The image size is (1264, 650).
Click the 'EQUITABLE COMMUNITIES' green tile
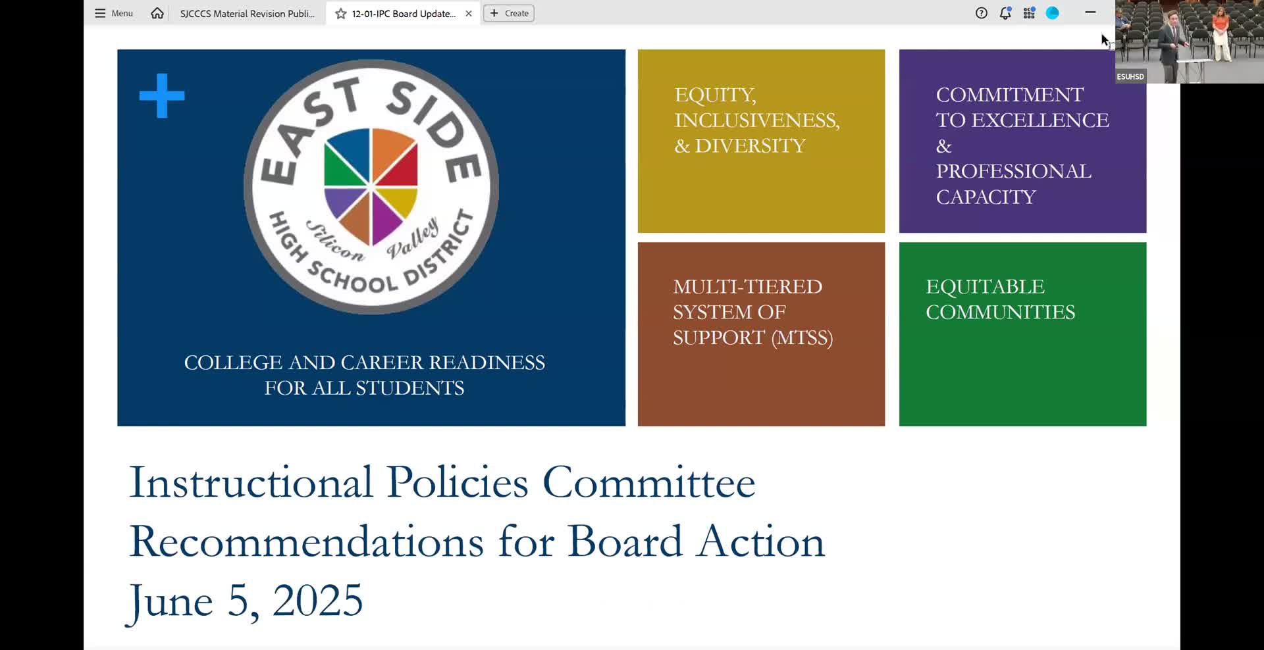click(x=1022, y=334)
